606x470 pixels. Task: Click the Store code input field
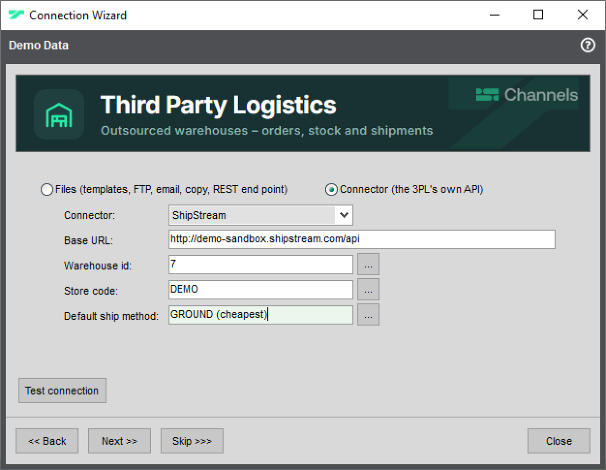[261, 289]
